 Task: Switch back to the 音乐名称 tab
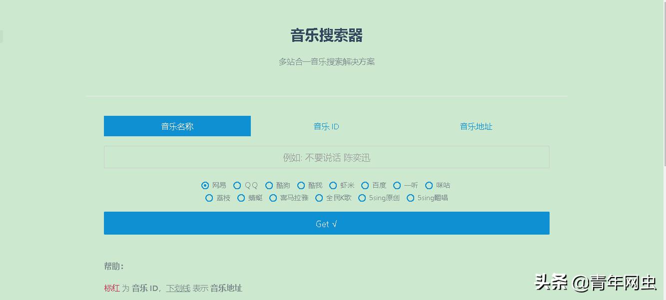(x=177, y=126)
